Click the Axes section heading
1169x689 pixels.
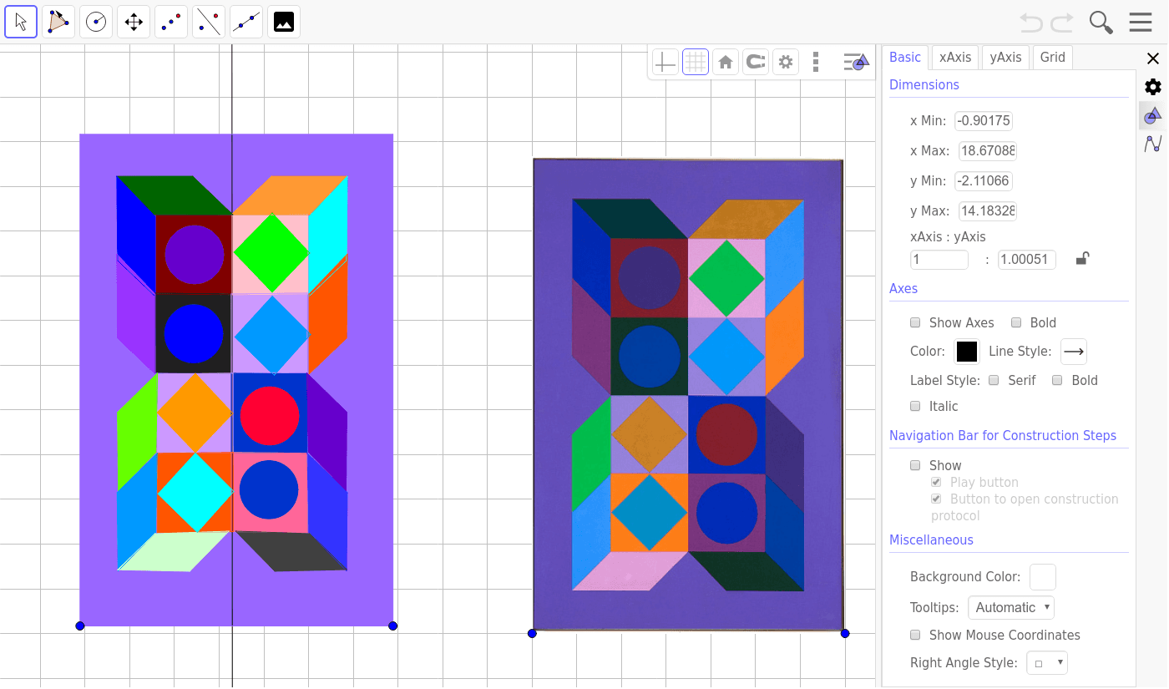(903, 288)
